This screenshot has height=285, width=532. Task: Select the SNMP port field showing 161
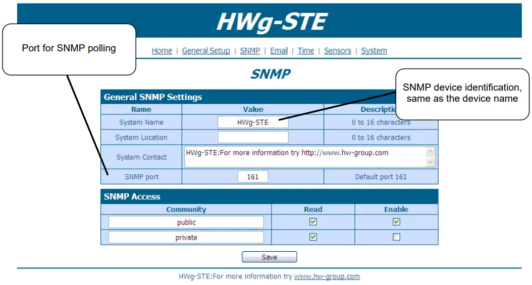(253, 177)
